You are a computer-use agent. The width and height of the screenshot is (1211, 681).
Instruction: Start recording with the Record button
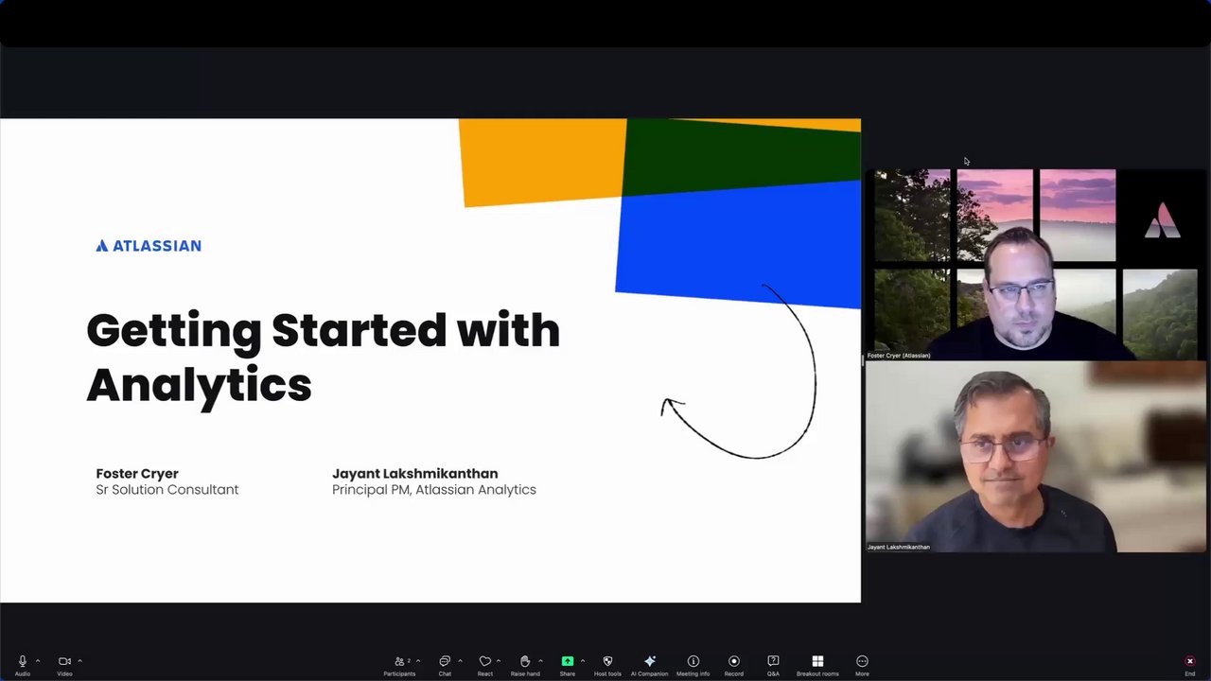734,665
